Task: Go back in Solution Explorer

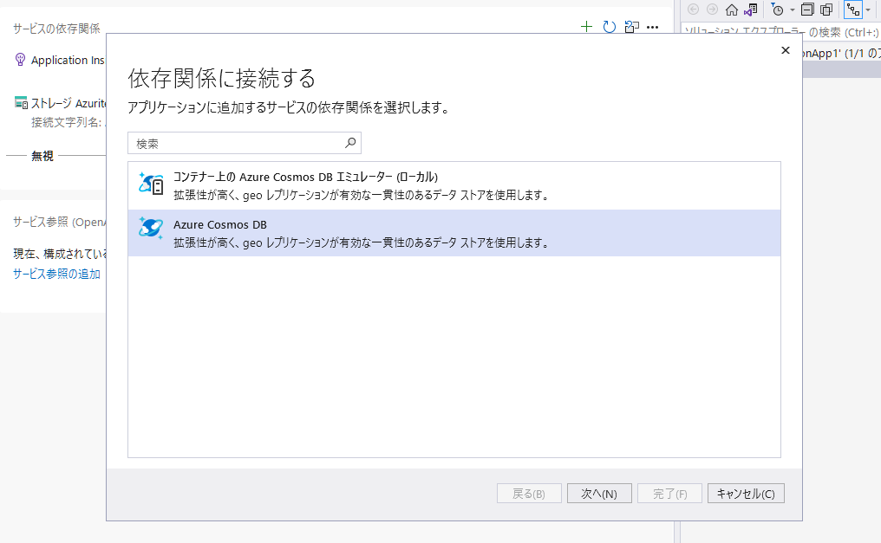Action: [694, 10]
